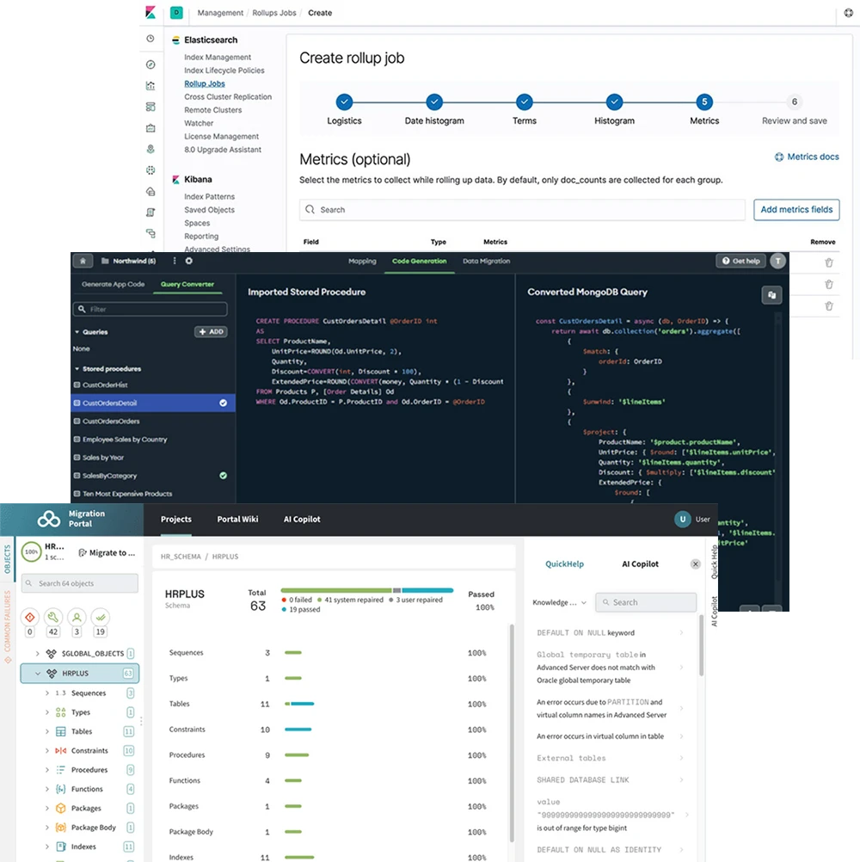Viewport: 860px width, 862px height.
Task: Open the Portal Wiki tab
Action: (x=237, y=519)
